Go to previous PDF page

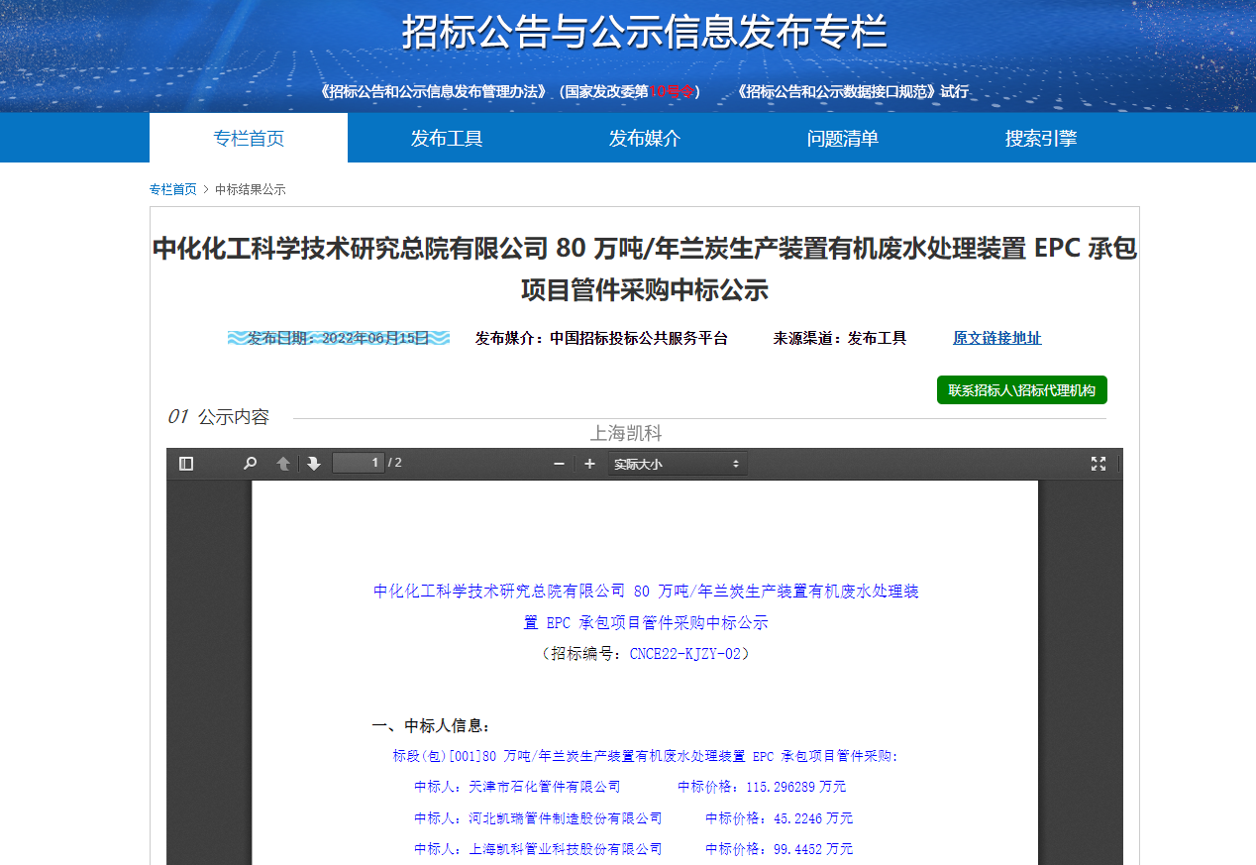pos(283,464)
